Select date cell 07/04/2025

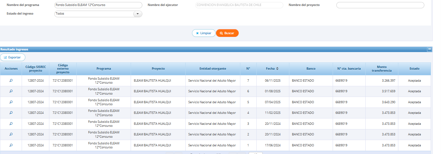point(273,102)
